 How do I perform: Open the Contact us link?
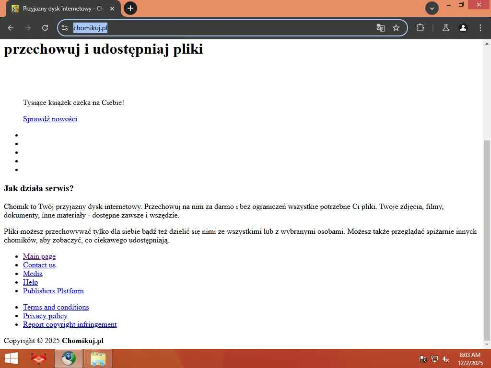(39, 265)
